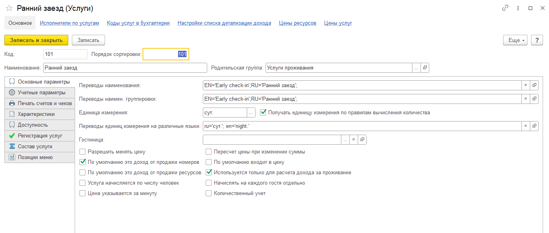Enable Услуга начисляется по числу человек
The image size is (549, 233).
[x=83, y=183]
